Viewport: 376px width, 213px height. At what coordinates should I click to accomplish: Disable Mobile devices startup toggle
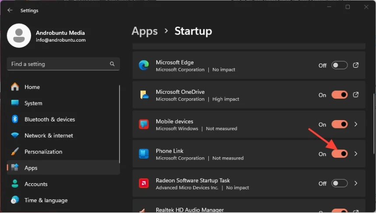point(339,124)
